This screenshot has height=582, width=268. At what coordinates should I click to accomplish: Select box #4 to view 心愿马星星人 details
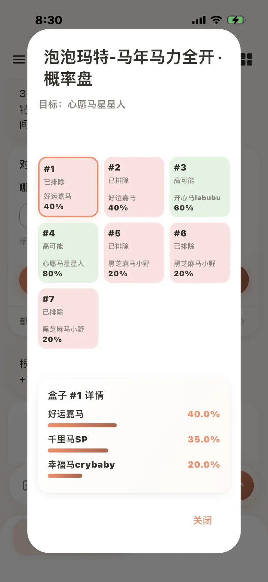pyautogui.click(x=68, y=253)
